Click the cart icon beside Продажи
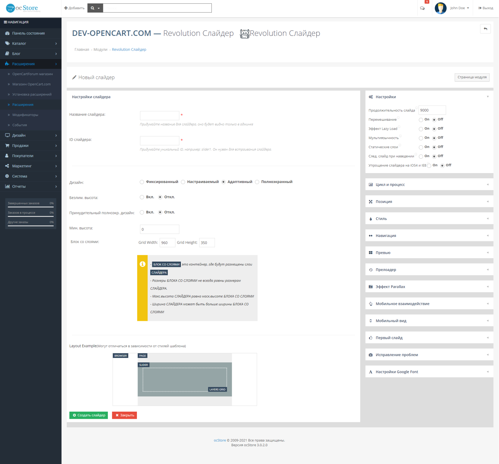Image resolution: width=499 pixels, height=464 pixels. point(7,146)
